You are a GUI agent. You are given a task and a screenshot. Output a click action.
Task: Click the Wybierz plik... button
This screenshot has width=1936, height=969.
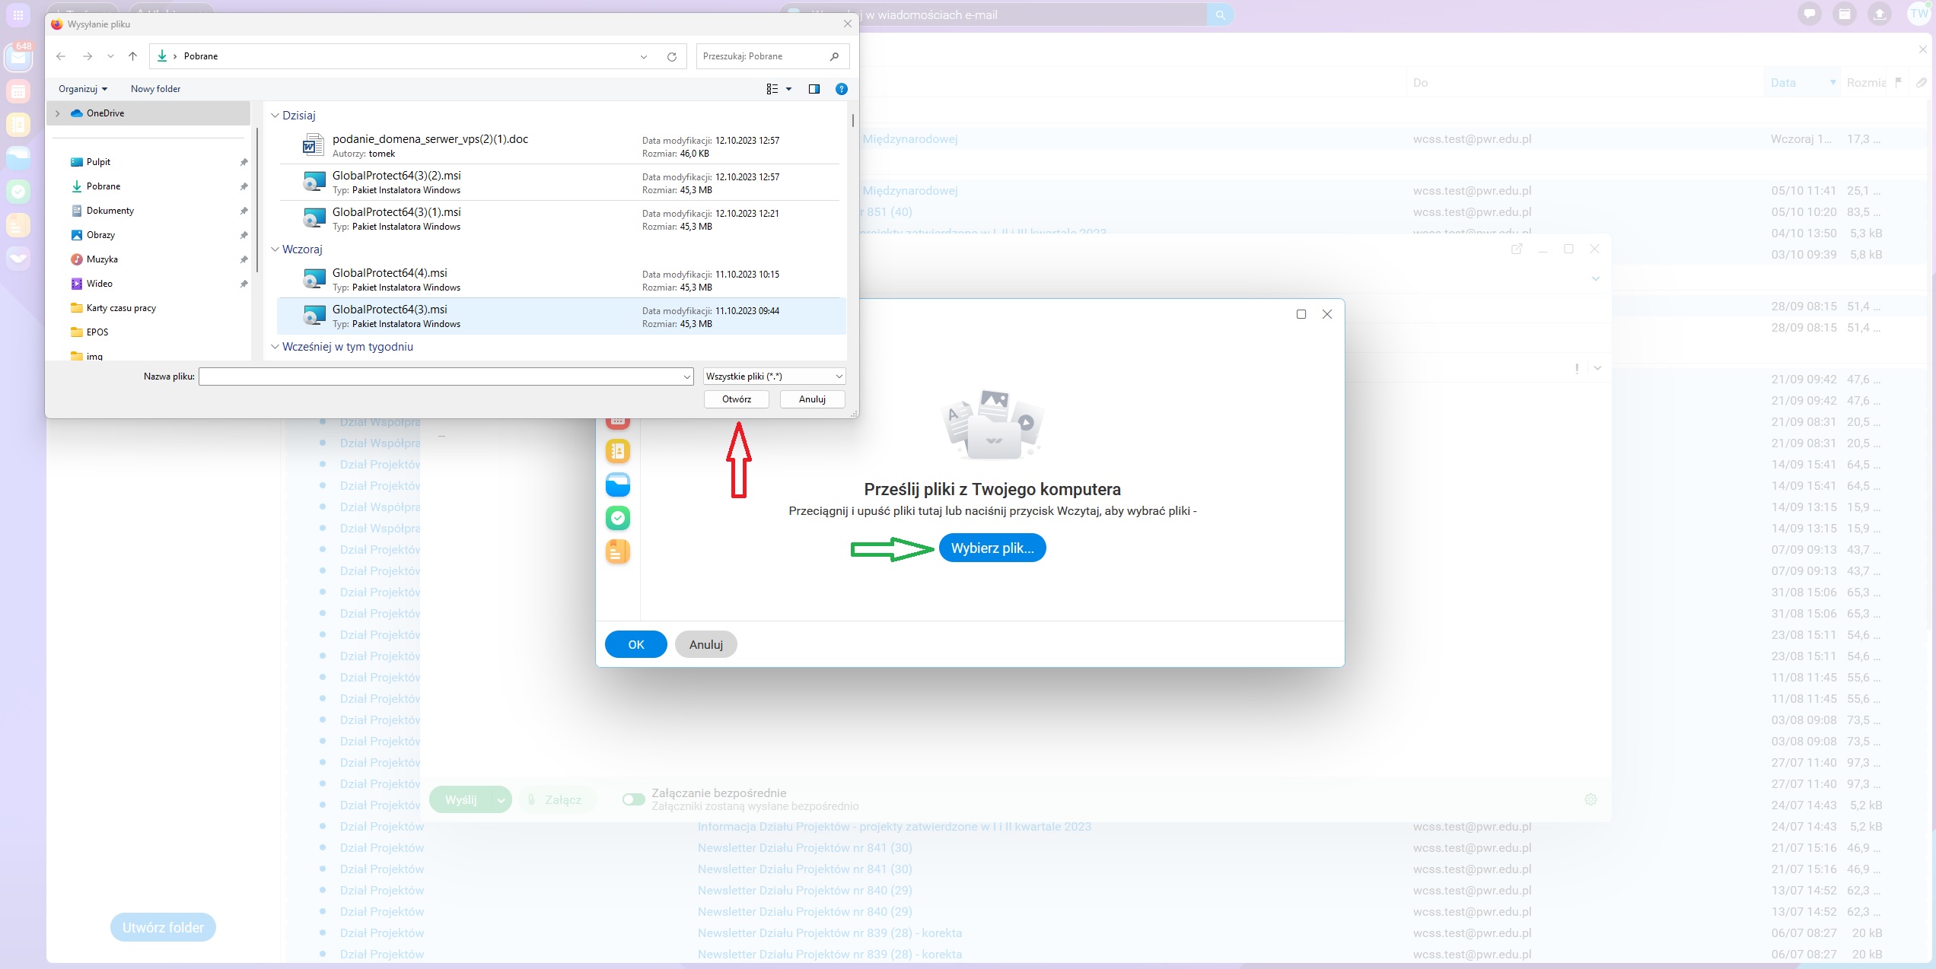click(992, 548)
